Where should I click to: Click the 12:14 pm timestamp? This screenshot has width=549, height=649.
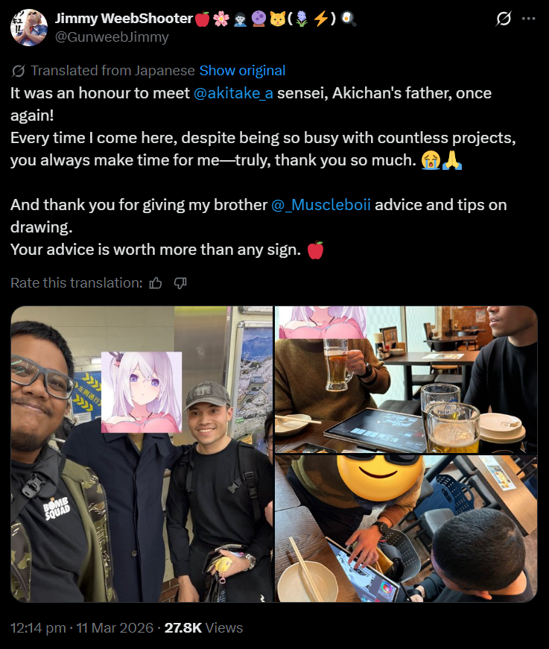pos(38,628)
